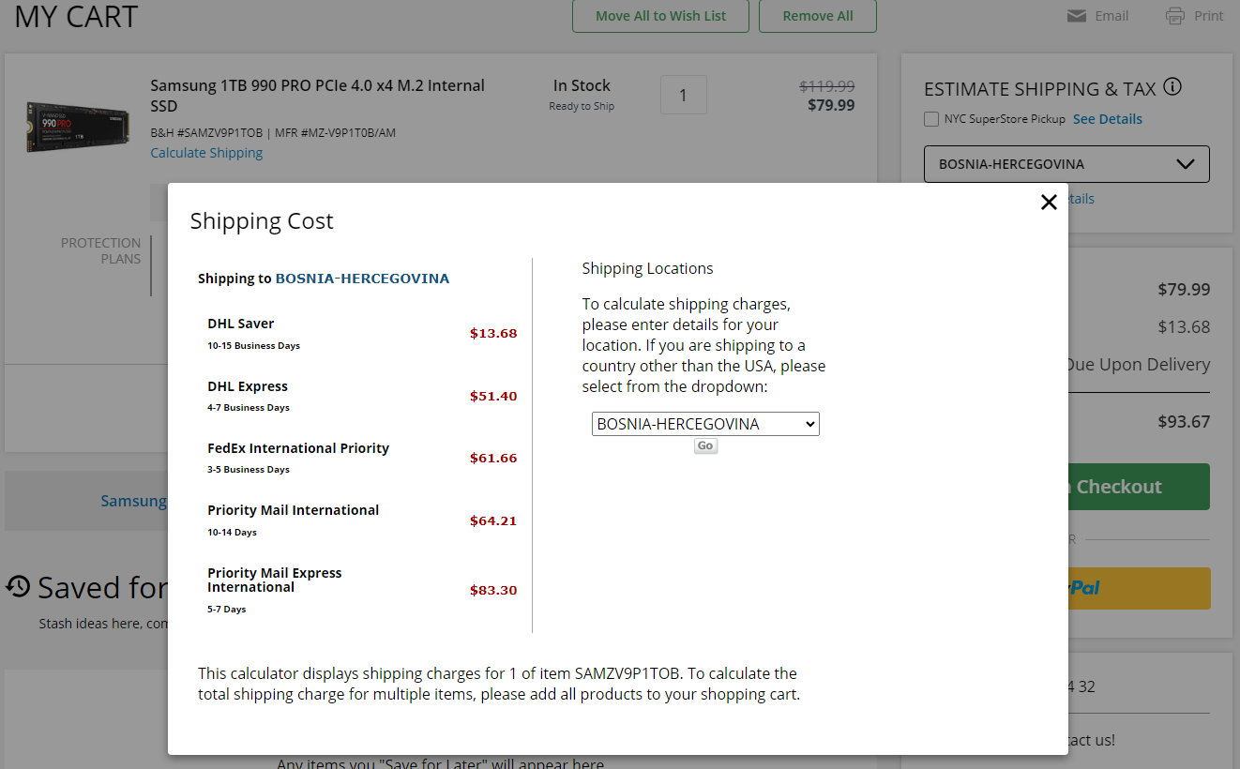The height and width of the screenshot is (769, 1240).
Task: Click the Print printer icon
Action: click(1175, 16)
